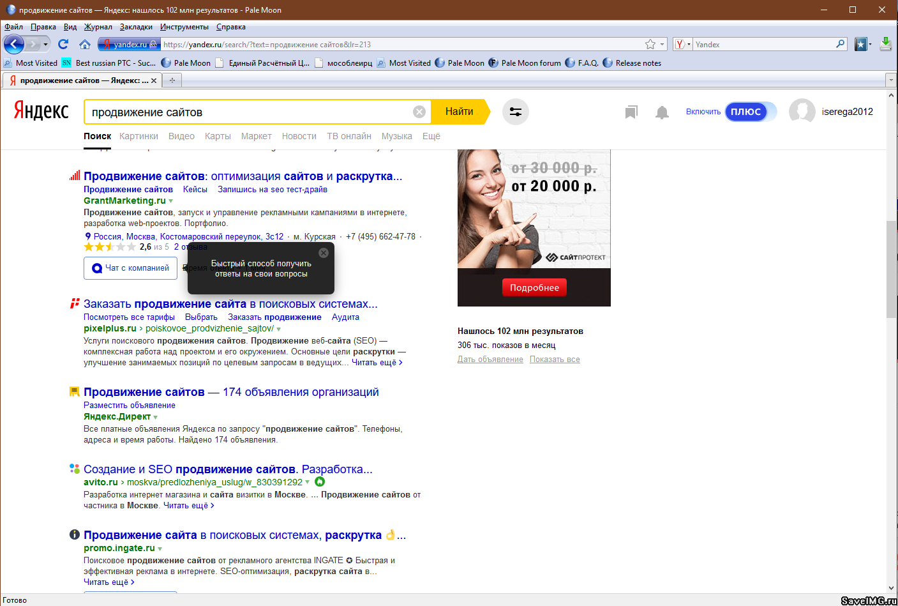Expand the Яндекс.Директ result dropdown arrow
898x606 pixels.
[x=156, y=417]
